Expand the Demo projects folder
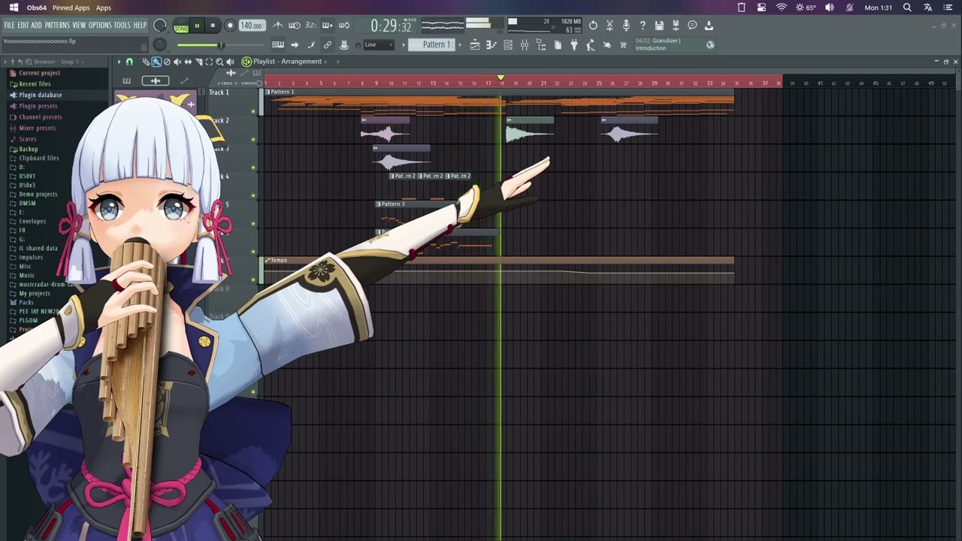Viewport: 962px width, 541px height. (x=38, y=195)
